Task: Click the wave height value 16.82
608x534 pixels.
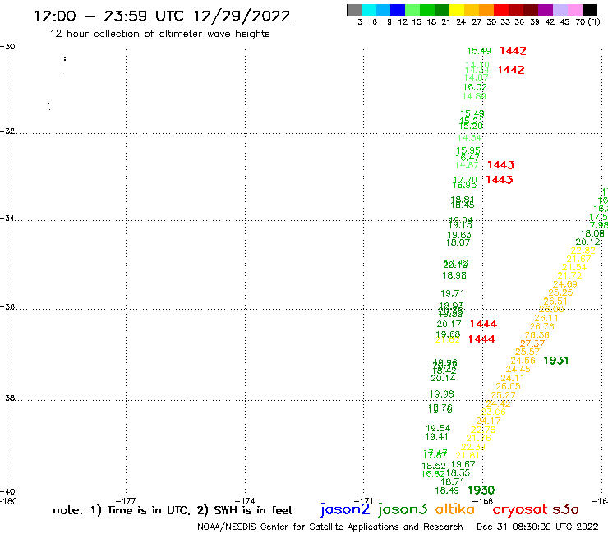Action: tap(433, 474)
